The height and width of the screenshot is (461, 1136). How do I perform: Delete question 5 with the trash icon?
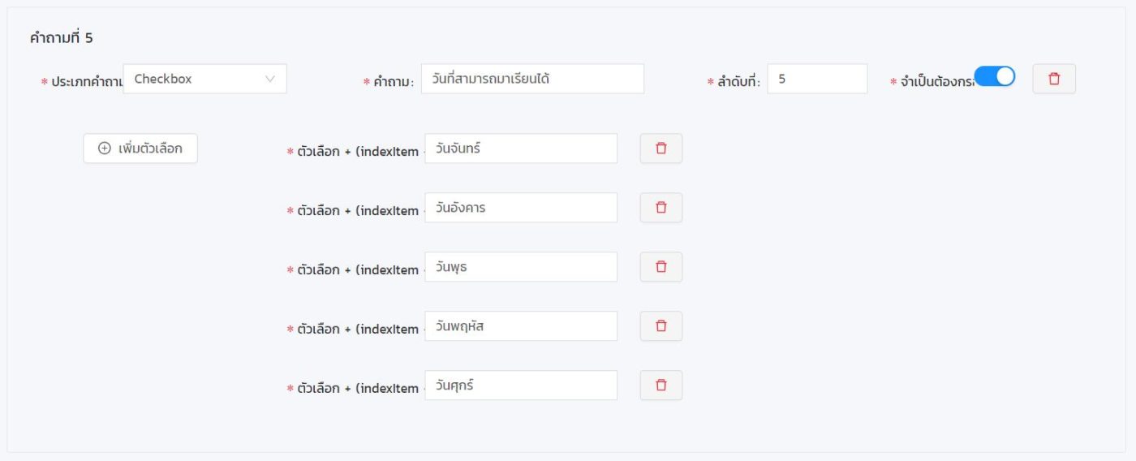pos(1054,79)
